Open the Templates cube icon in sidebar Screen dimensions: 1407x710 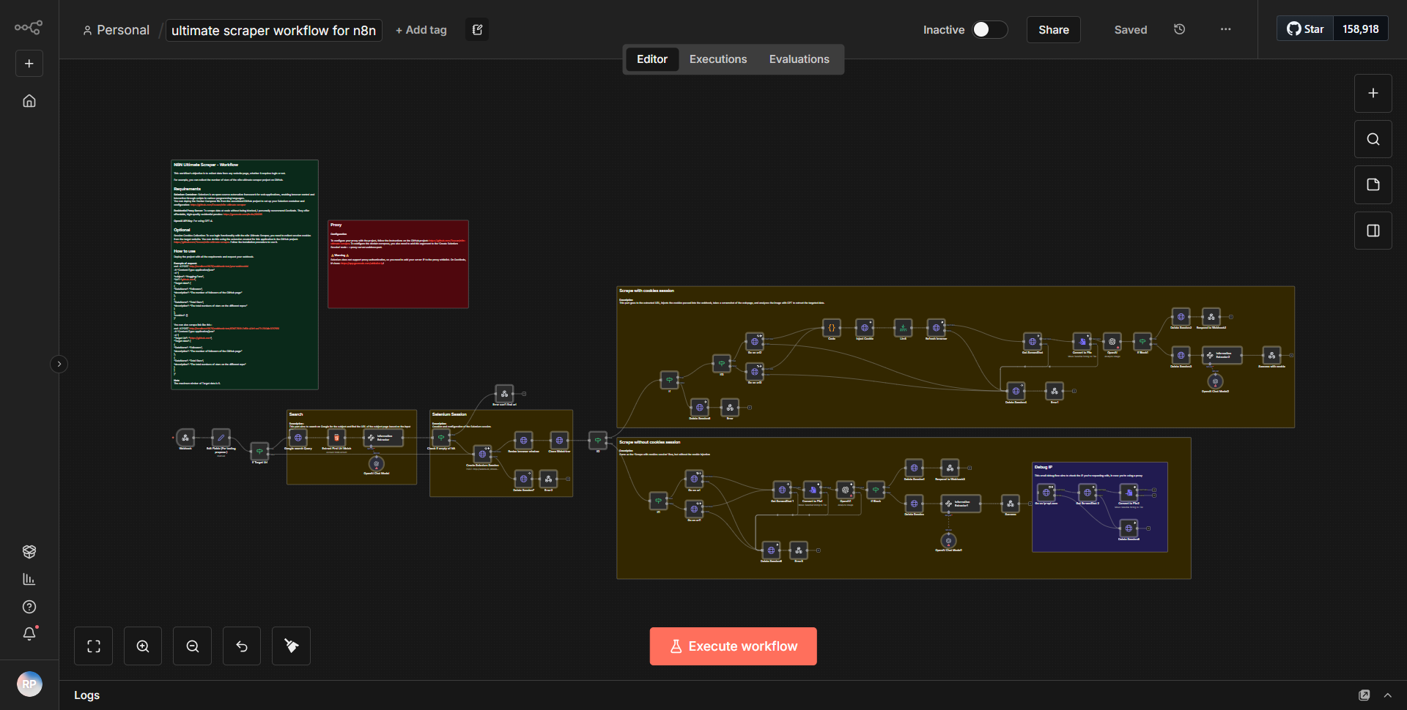click(x=29, y=551)
